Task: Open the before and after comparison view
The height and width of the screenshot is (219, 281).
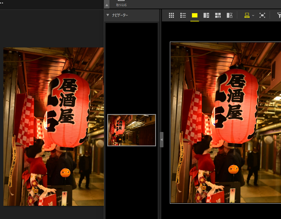Action: [x=230, y=15]
